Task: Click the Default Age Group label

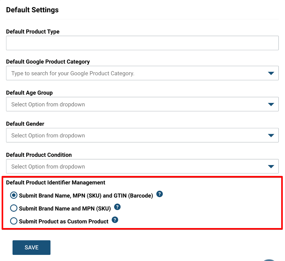Action: point(29,93)
